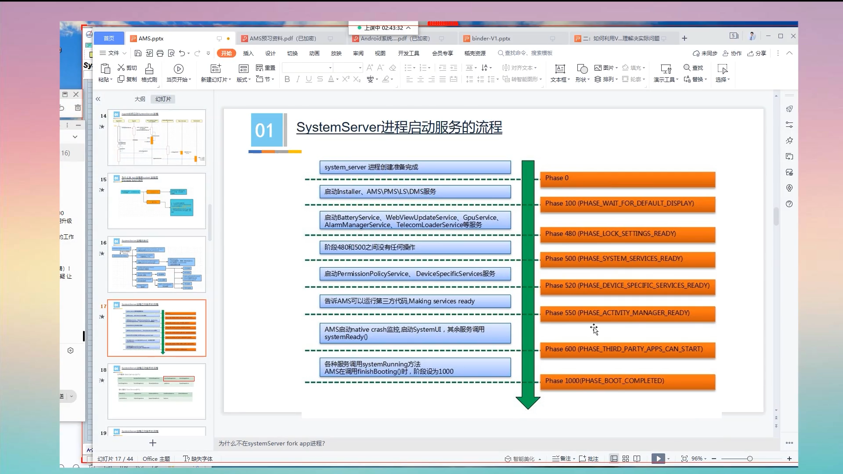This screenshot has height=474, width=843.
Task: Start slideshow from current slide icon
Action: tap(178, 68)
